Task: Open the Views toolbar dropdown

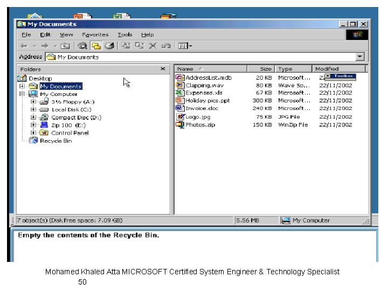Action: [x=185, y=46]
